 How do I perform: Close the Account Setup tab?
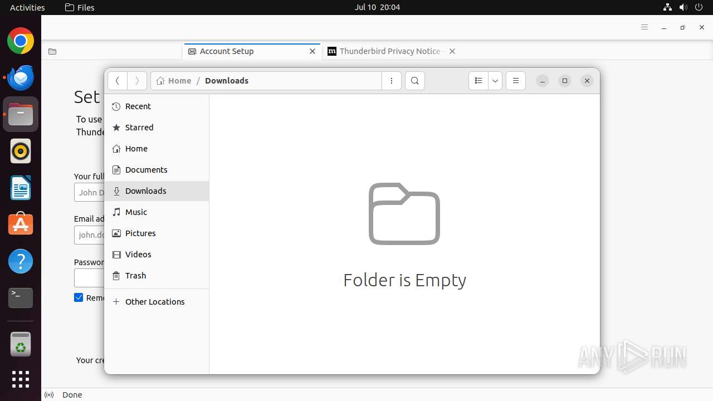(312, 51)
